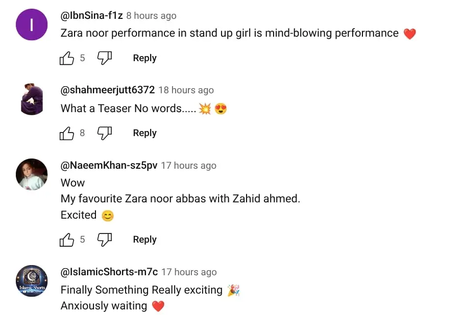
Task: Like the comment by @shahmeerjutt6372
Action: pyautogui.click(x=67, y=133)
